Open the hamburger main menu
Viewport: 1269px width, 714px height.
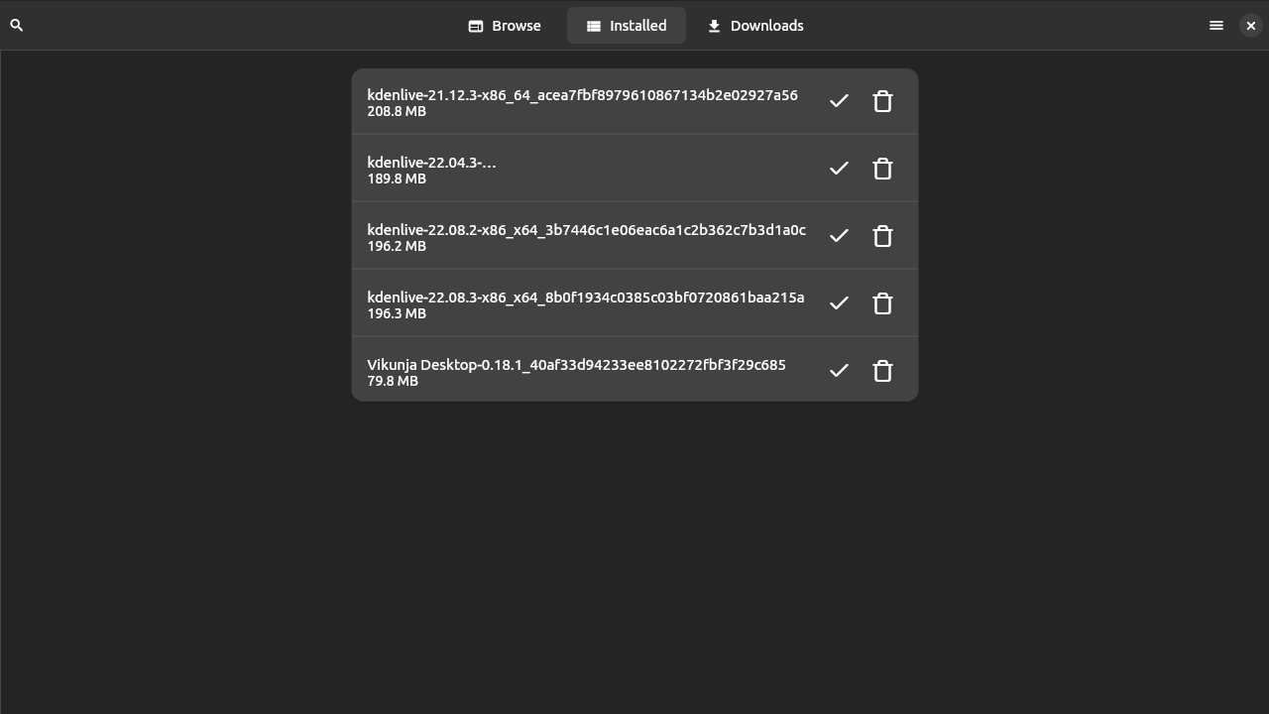(1216, 26)
